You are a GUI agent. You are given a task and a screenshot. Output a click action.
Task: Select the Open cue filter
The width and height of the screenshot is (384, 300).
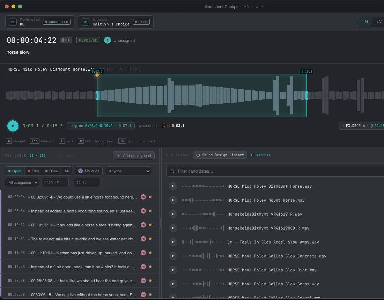15,171
